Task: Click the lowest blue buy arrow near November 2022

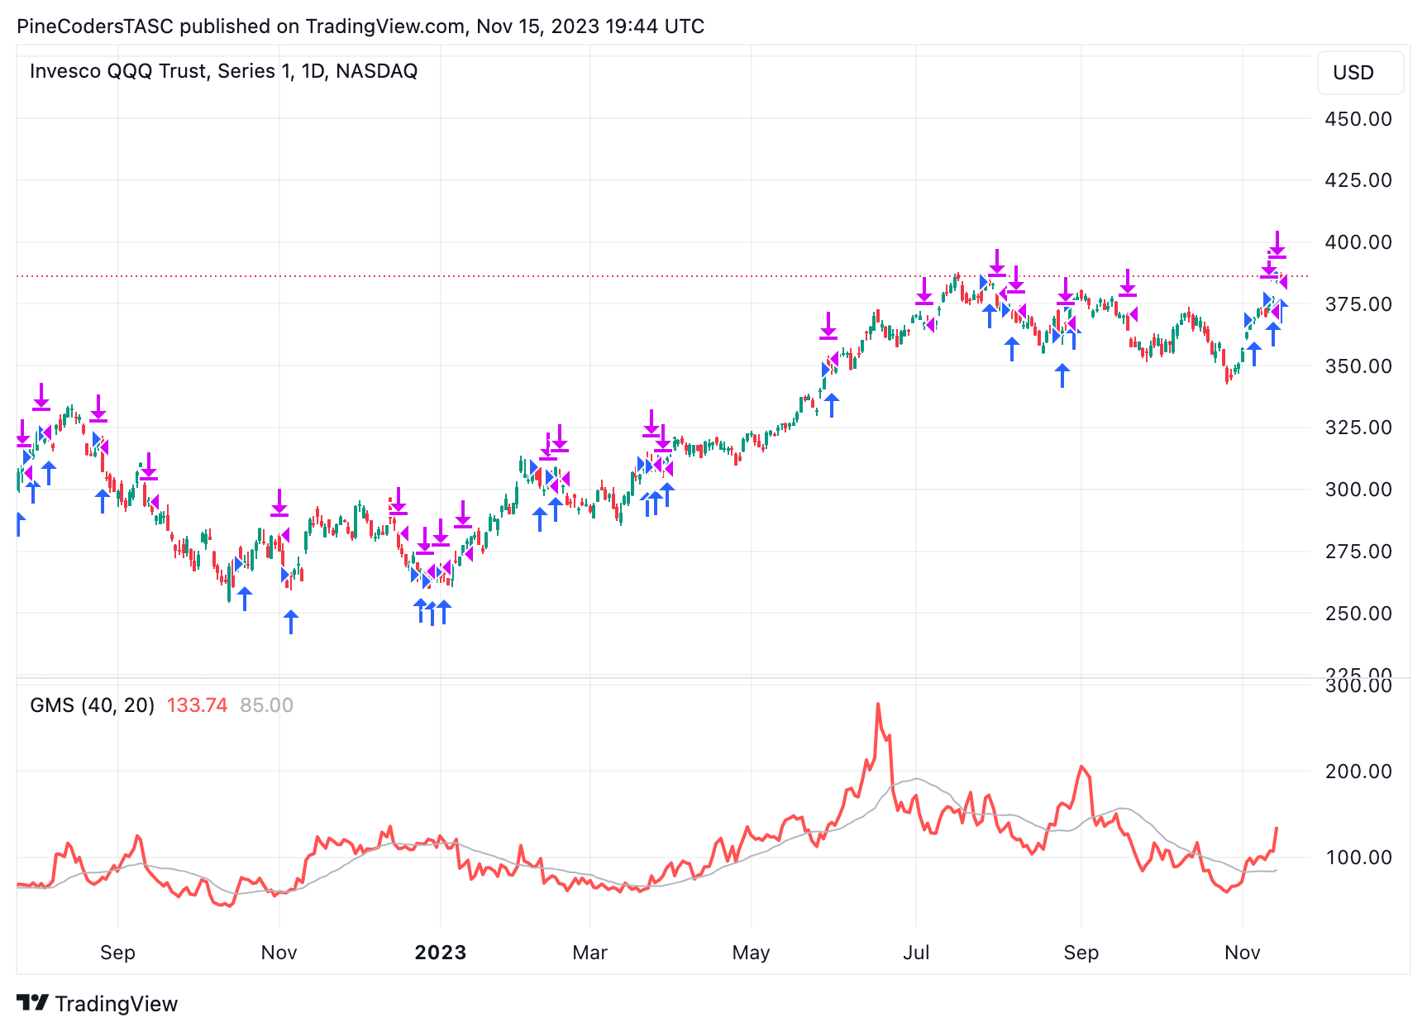Action: pyautogui.click(x=291, y=622)
